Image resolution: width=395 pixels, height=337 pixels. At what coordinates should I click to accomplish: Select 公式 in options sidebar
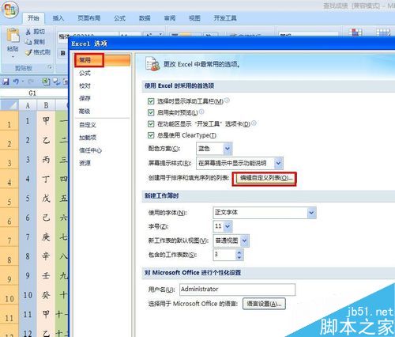(85, 73)
